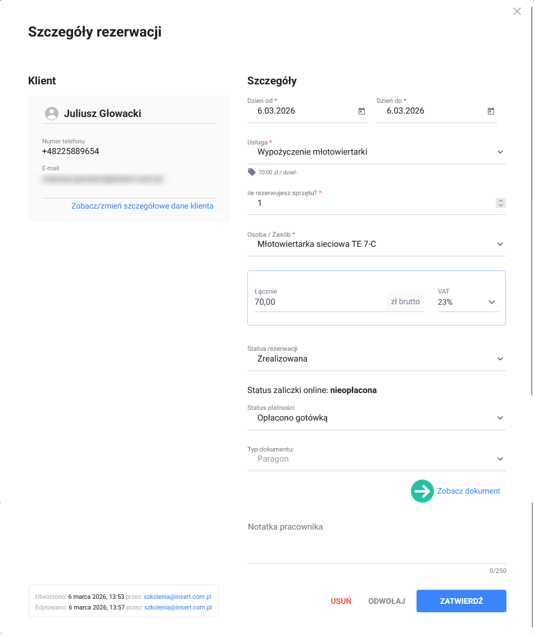Open detailed customer data link

pyautogui.click(x=142, y=206)
